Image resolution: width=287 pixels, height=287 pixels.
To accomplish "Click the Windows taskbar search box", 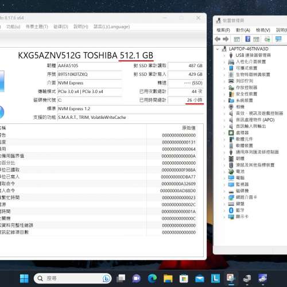I will tap(73, 278).
